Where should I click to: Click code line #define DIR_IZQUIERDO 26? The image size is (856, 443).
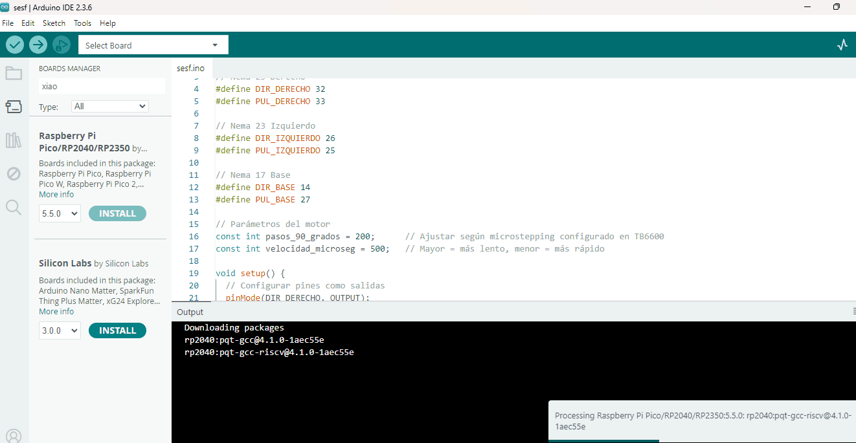coord(275,138)
